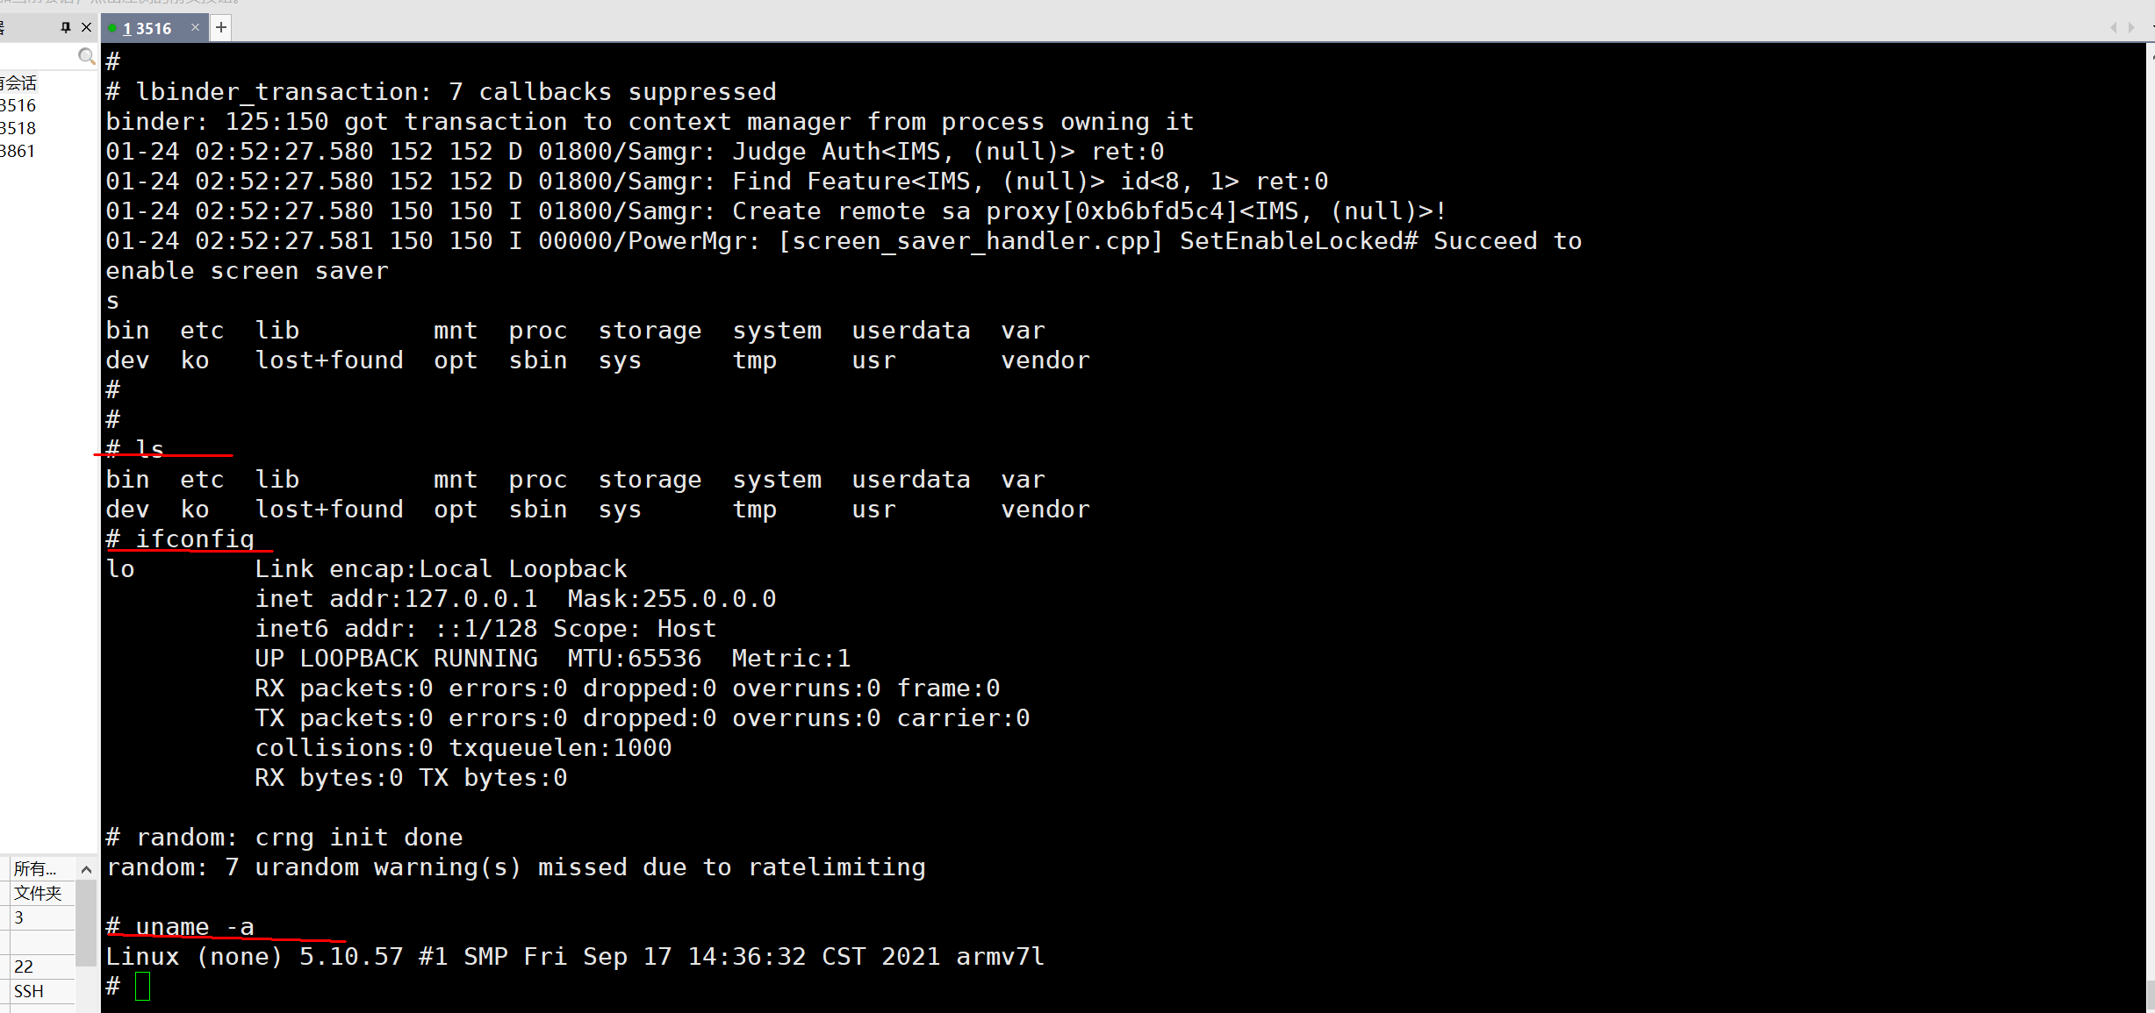The width and height of the screenshot is (2155, 1013).
Task: Select session 3518 in the list
Action: (x=15, y=127)
